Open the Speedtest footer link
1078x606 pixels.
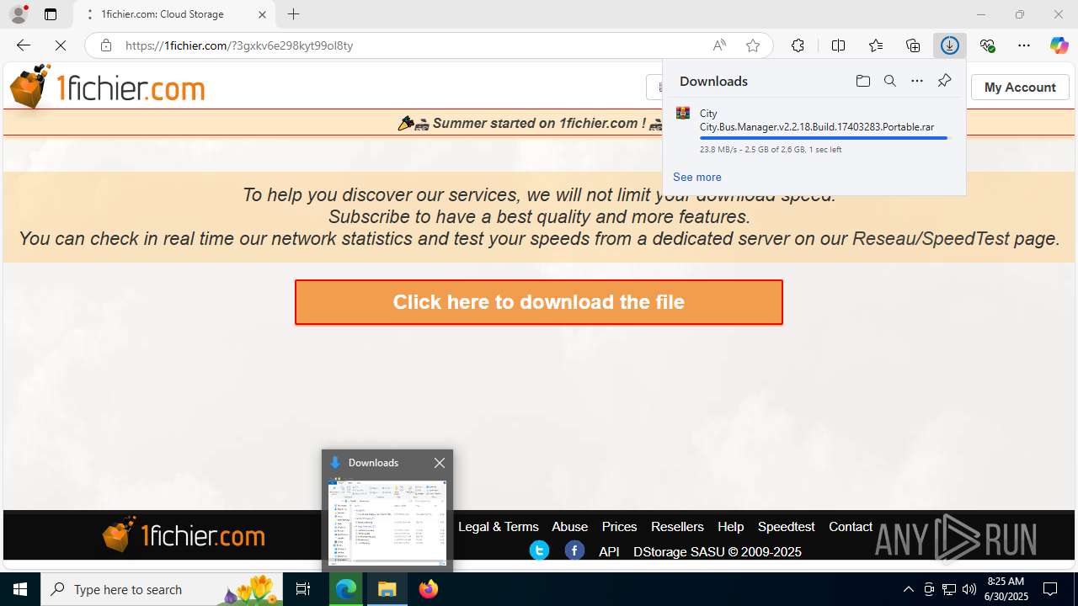[786, 526]
